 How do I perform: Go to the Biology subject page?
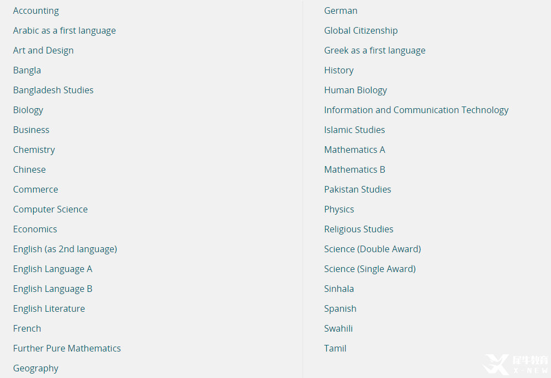pos(28,110)
